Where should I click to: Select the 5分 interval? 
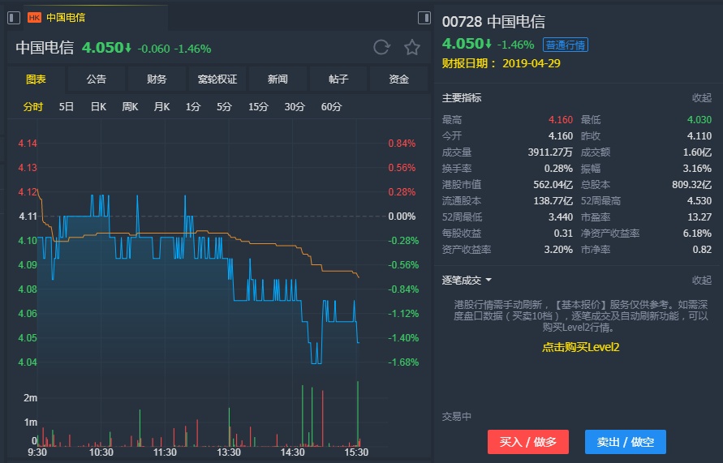pos(224,107)
